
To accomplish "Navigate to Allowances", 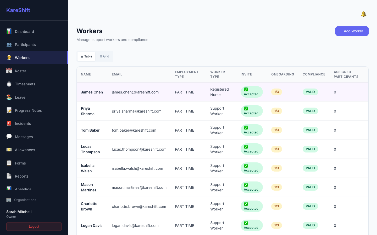I will coord(34,150).
